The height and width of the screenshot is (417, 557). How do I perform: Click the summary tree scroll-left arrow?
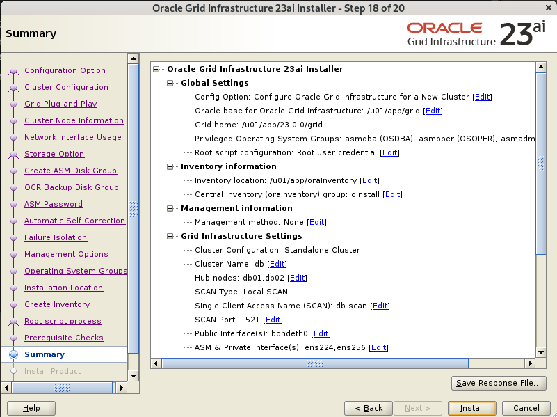[156, 363]
